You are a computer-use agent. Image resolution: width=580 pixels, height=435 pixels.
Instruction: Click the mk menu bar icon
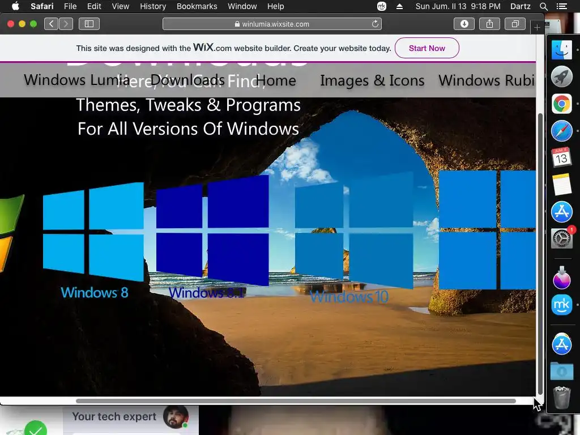point(381,6)
